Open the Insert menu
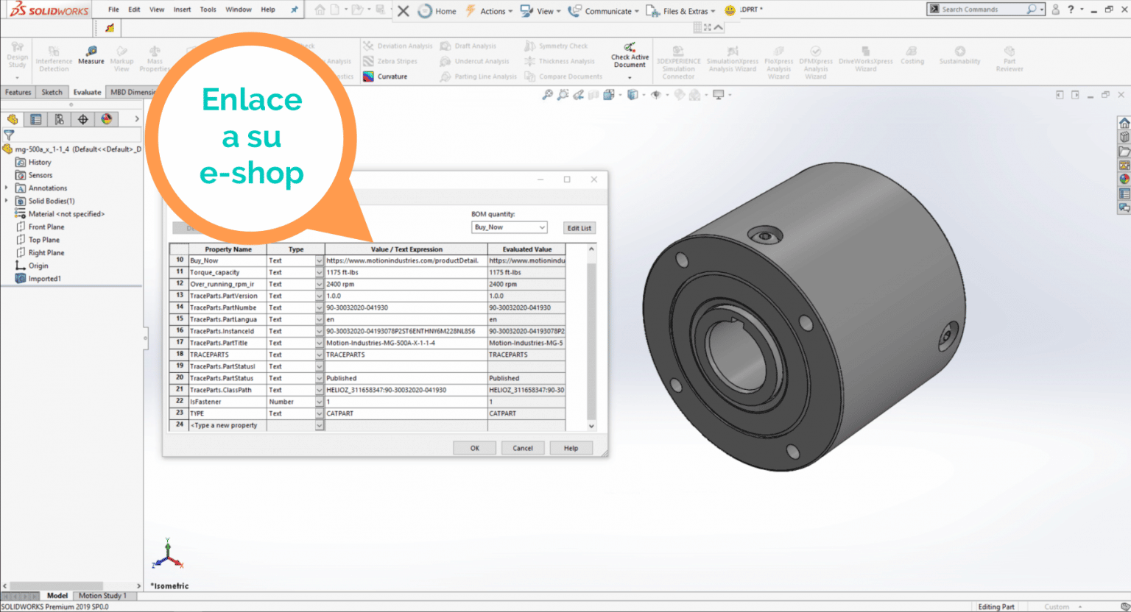Screen dimensions: 1131x612 click(182, 10)
